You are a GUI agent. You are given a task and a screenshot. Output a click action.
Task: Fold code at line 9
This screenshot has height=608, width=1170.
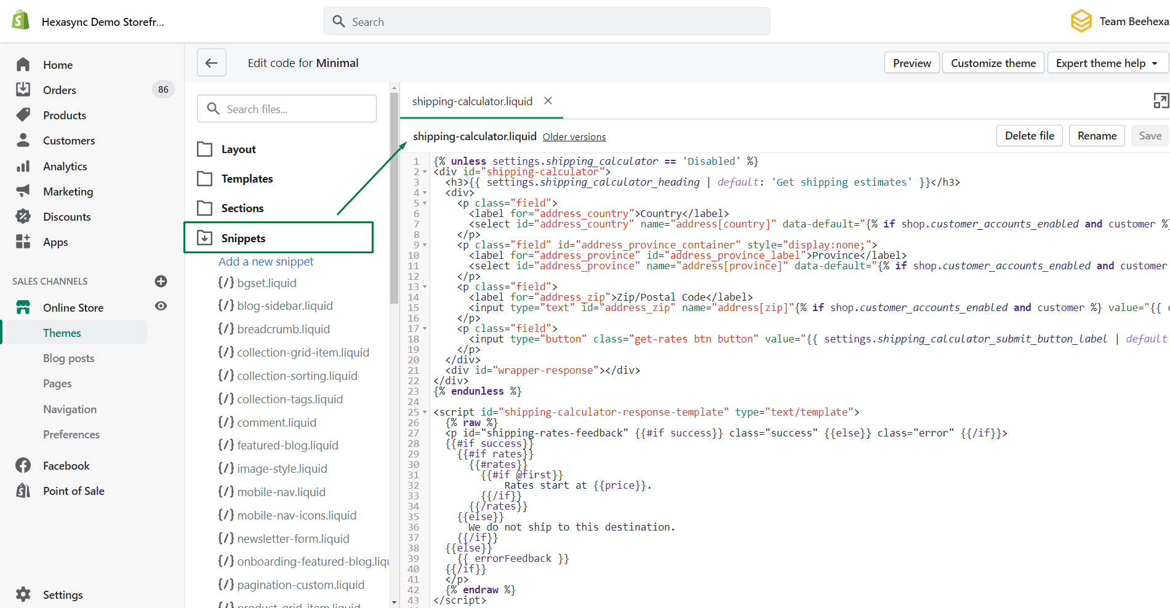[x=425, y=245]
